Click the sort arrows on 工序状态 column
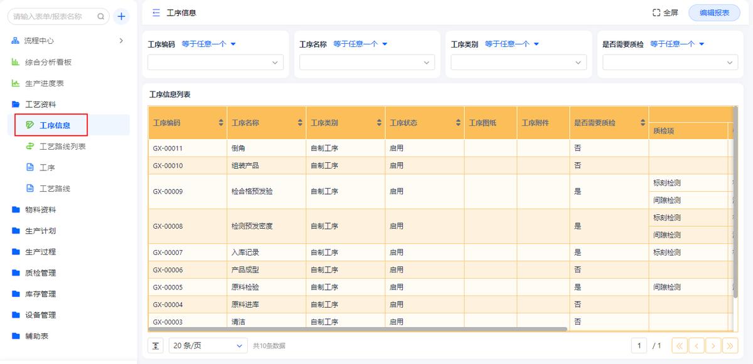 pyautogui.click(x=457, y=123)
